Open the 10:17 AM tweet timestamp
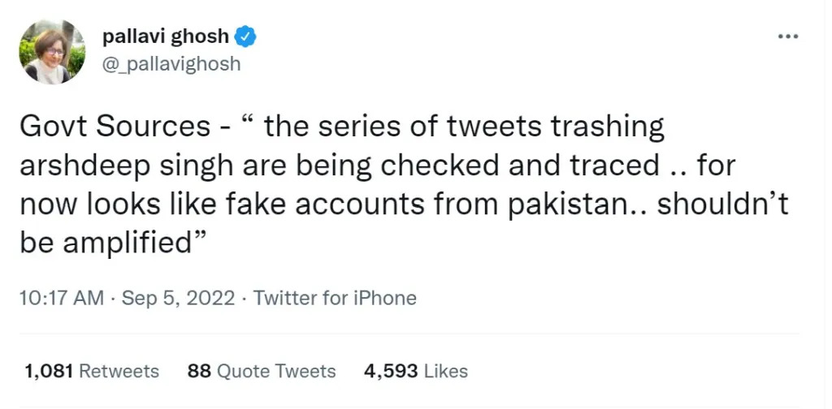This screenshot has height=409, width=832. click(61, 298)
